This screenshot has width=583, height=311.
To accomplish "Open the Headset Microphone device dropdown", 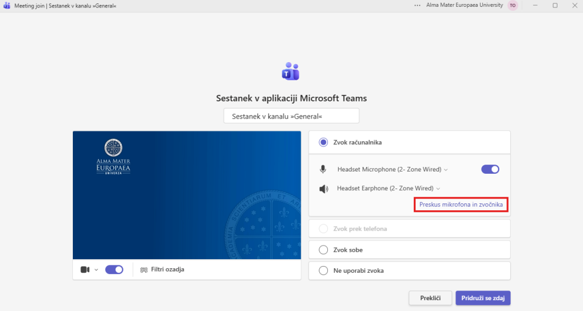I will [392, 169].
